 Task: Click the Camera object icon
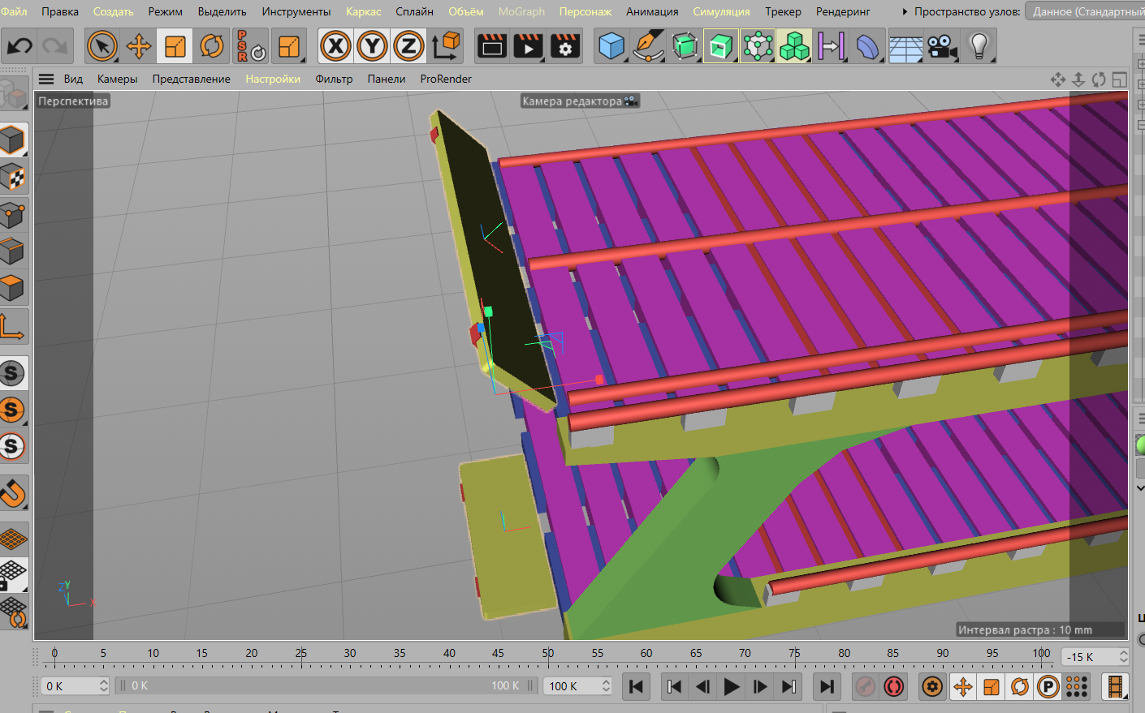[x=942, y=46]
